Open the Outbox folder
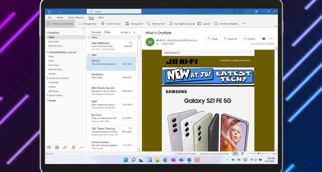This screenshot has width=322, height=172. [x=52, y=87]
